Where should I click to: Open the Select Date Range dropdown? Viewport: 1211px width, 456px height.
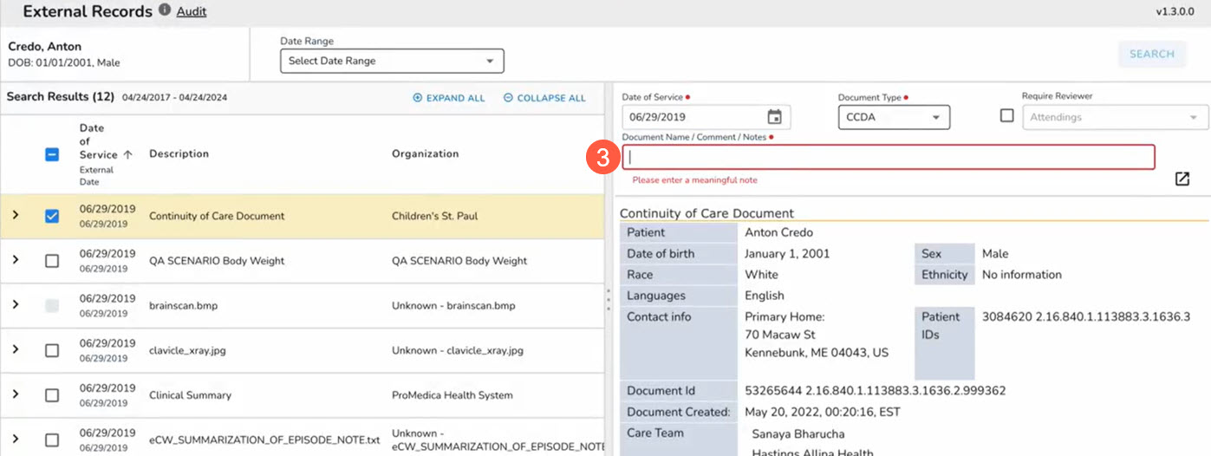pos(392,62)
